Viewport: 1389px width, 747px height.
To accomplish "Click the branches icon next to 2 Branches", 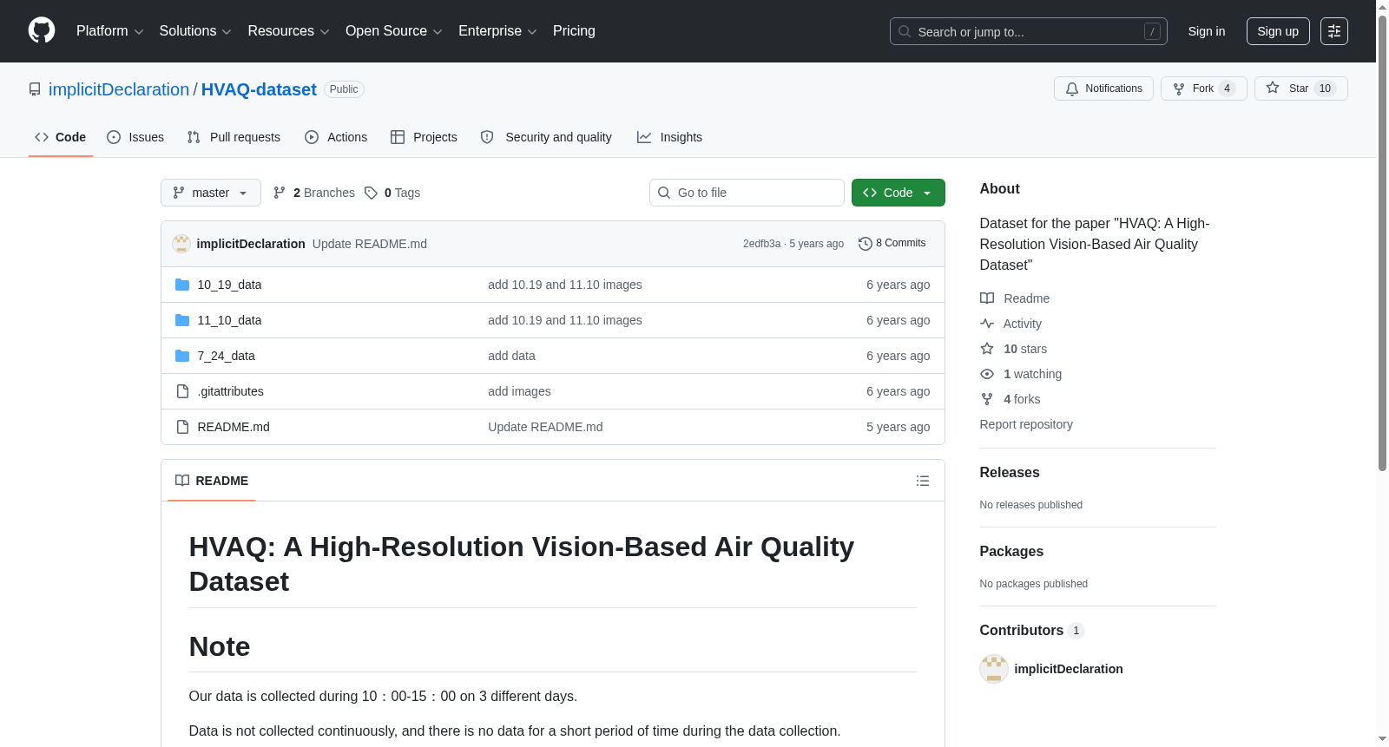I will coord(280,193).
